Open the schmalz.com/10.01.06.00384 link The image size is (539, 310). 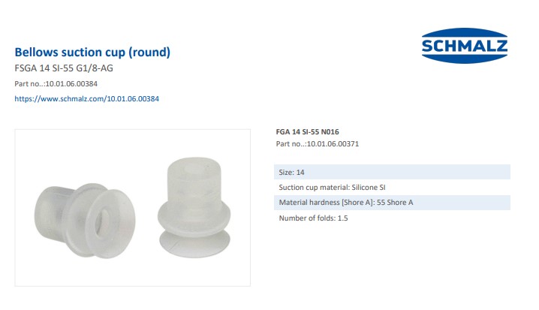click(86, 99)
